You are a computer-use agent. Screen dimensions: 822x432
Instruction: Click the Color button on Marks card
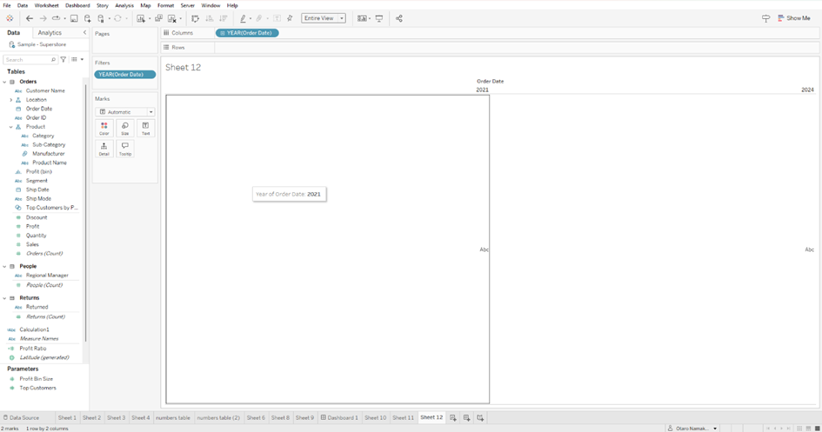coord(104,129)
